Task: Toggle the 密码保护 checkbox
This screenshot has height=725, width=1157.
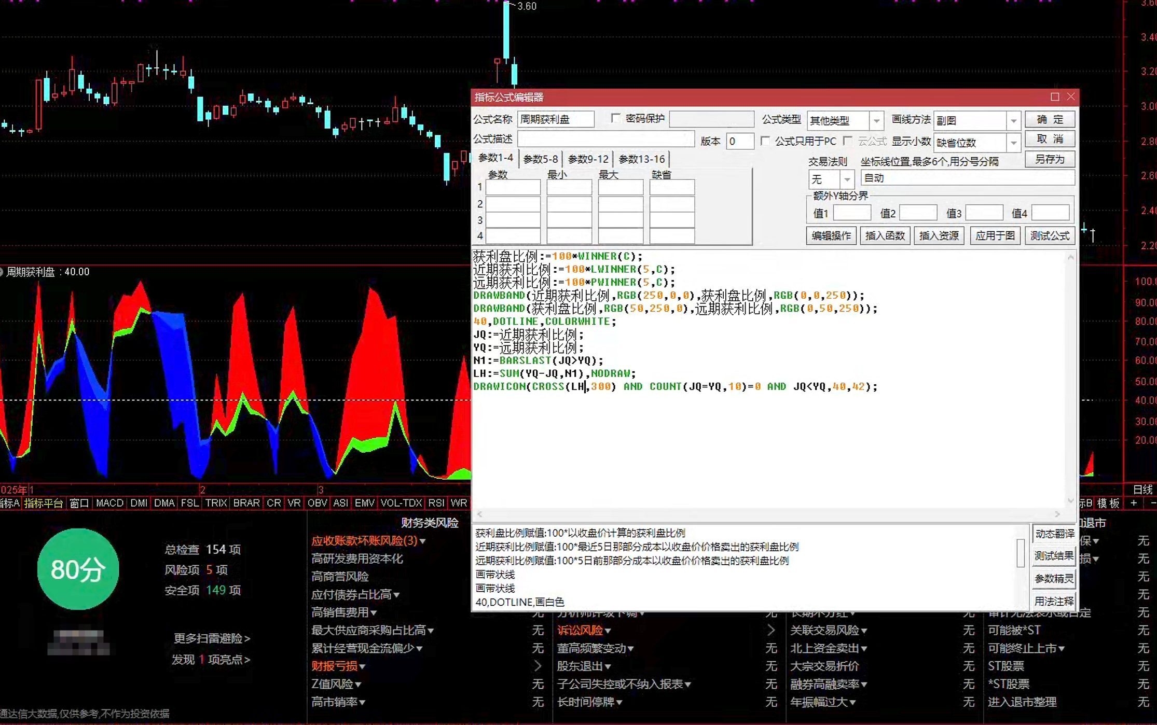Action: pos(616,119)
